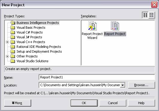Switch templates to large icons view
The height and width of the screenshot is (111, 159).
145,15
